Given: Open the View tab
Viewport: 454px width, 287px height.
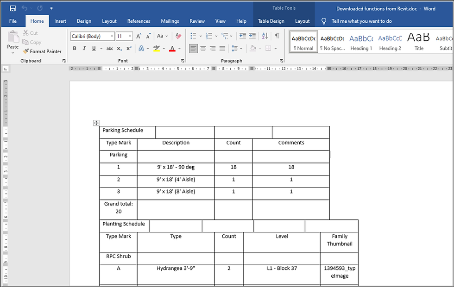Looking at the screenshot, I should coord(221,21).
